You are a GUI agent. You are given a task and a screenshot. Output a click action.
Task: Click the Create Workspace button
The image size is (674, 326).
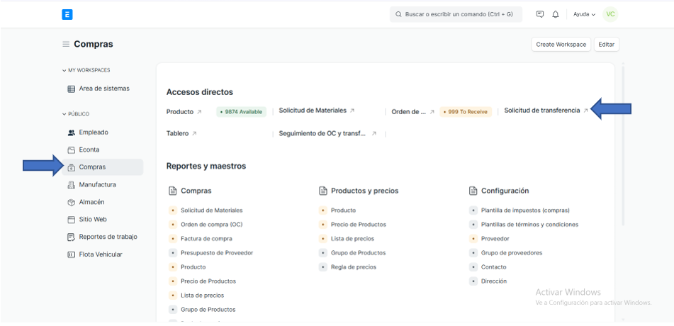(561, 45)
